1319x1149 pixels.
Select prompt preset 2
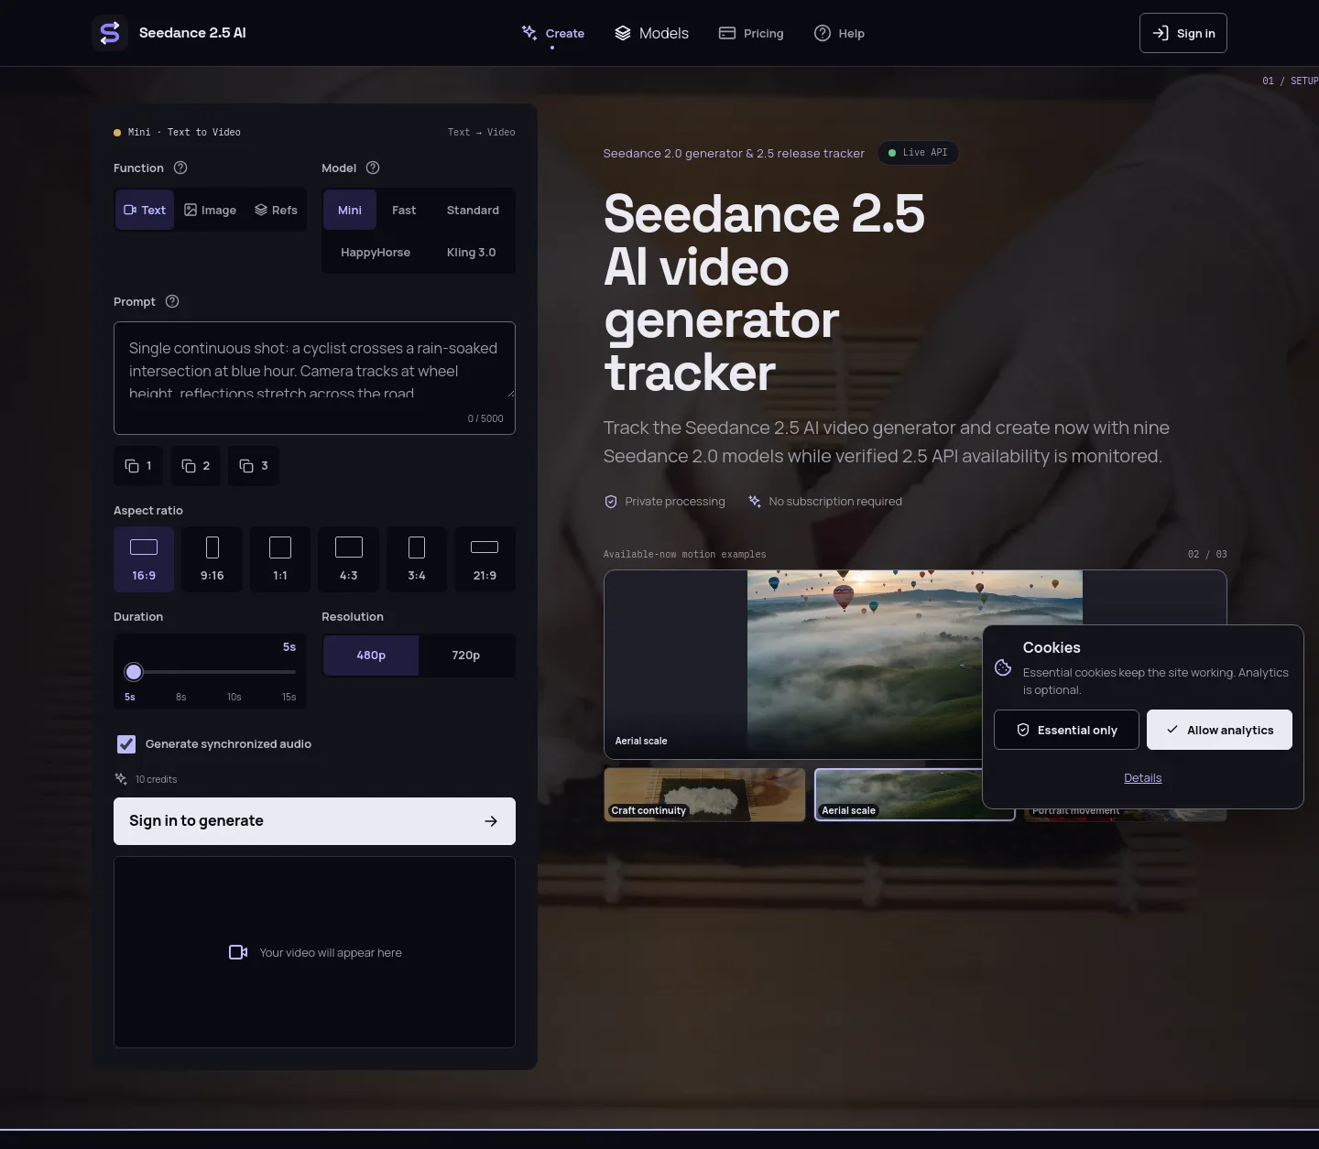(196, 466)
